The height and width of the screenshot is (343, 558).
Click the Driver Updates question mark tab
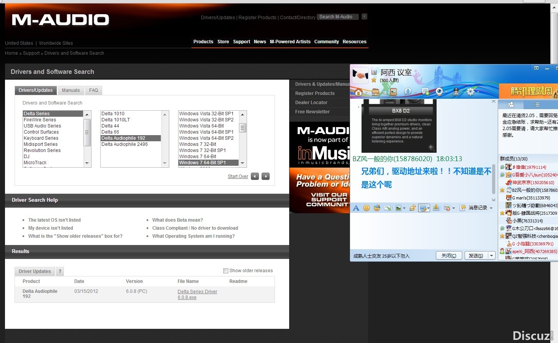(60, 271)
